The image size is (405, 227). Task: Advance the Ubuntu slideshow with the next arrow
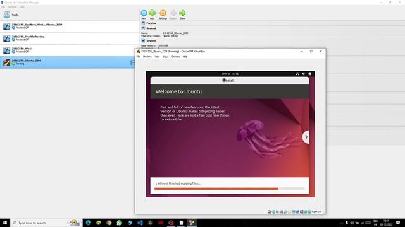click(306, 137)
